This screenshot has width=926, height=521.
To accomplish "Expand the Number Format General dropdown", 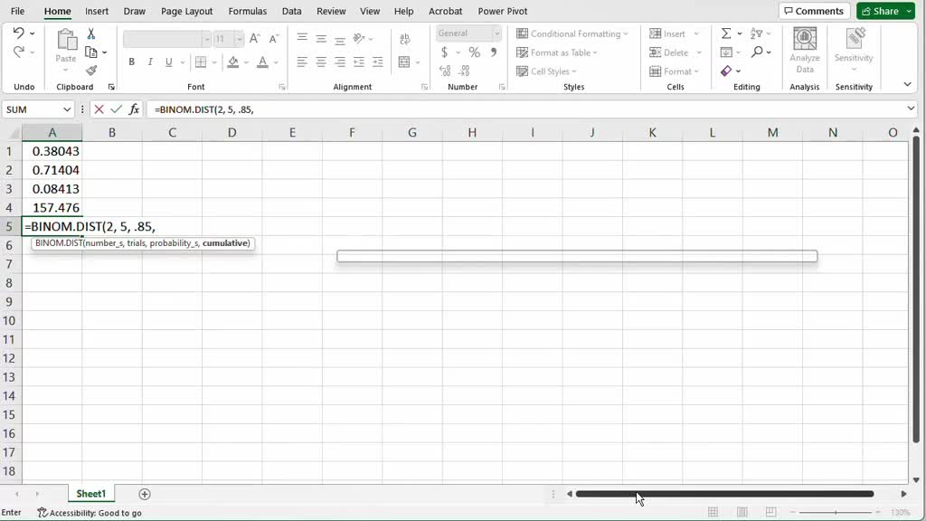I will point(496,33).
